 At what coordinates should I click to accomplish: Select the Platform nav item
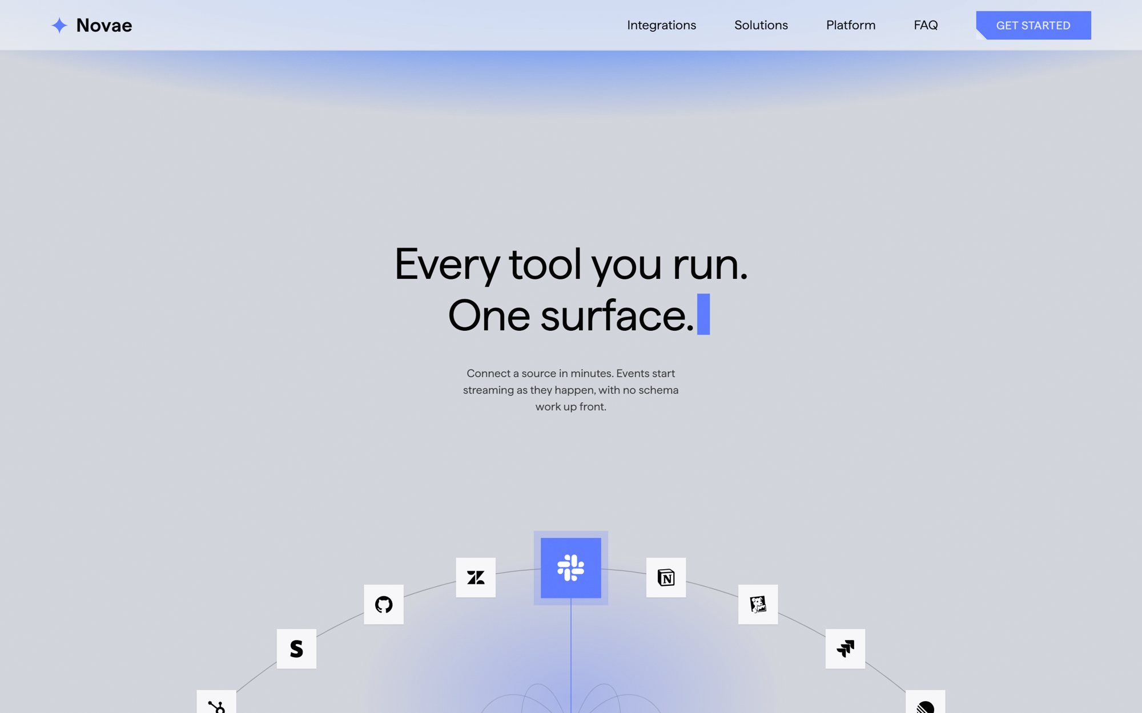tap(850, 25)
